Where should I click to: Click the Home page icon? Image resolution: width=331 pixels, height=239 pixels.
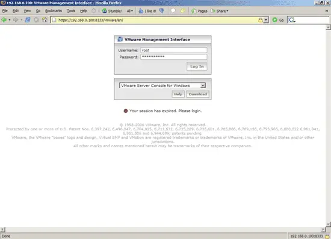click(45, 20)
